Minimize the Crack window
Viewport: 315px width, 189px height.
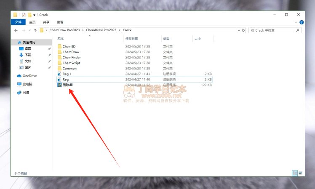pyautogui.click(x=275, y=15)
